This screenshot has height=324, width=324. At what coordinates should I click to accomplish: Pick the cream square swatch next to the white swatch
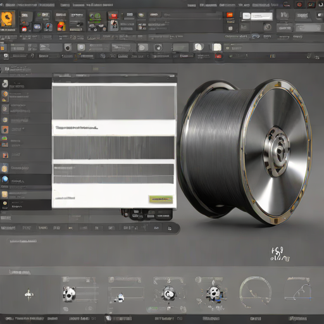[217, 47]
